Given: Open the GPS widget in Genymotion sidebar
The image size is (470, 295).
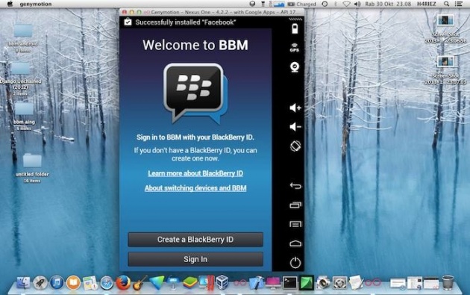Looking at the screenshot, I should click(295, 47).
